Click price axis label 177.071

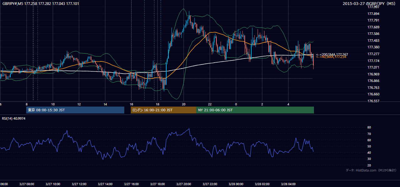[x=373, y=67]
